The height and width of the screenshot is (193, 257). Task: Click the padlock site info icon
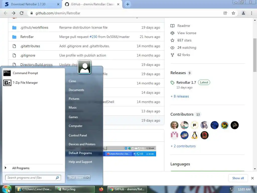click(31, 13)
